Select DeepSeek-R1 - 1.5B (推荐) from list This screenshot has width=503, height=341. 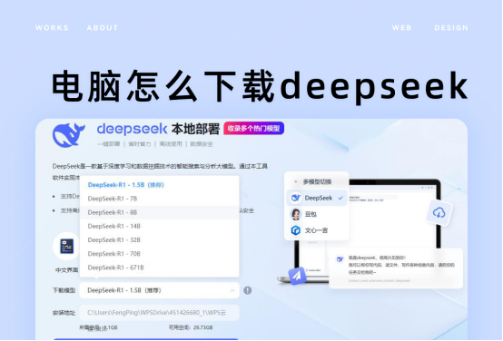coord(160,185)
